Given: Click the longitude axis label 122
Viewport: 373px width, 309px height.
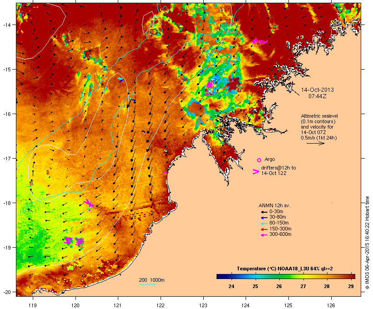Looking at the screenshot, I should [161, 305].
